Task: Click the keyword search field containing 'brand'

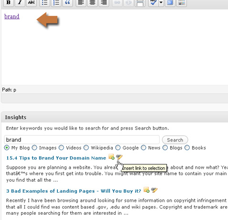Action: [x=82, y=140]
